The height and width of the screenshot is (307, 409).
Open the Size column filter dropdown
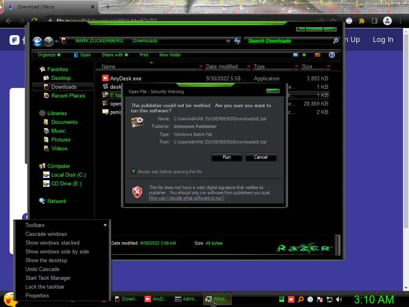[x=328, y=67]
